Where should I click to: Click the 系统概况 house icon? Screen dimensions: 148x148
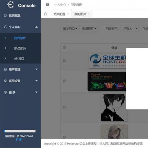(5, 15)
